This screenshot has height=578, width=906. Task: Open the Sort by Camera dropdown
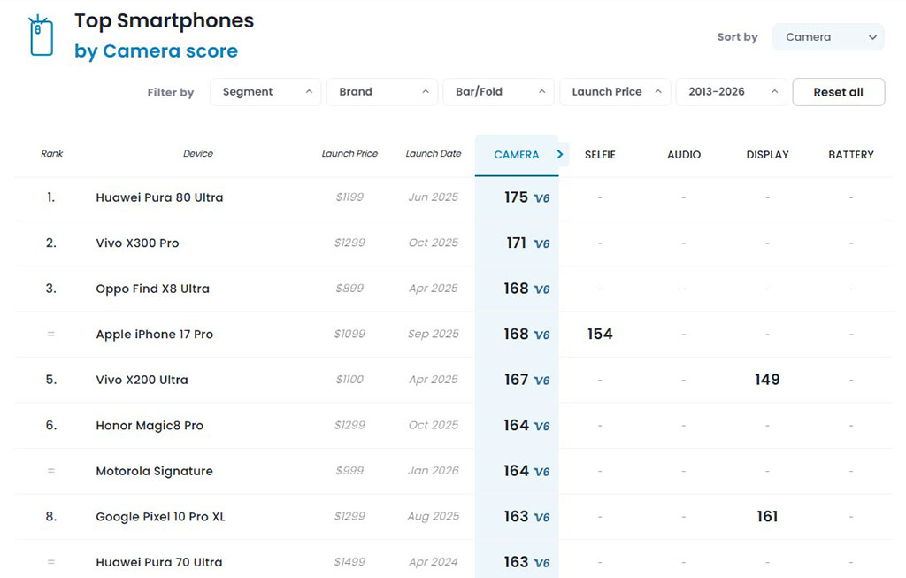[x=828, y=37]
